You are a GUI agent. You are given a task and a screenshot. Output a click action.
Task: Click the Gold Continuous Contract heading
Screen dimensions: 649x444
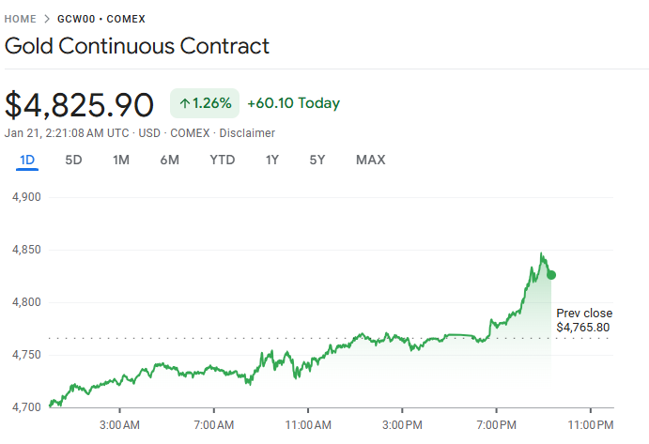(x=137, y=46)
